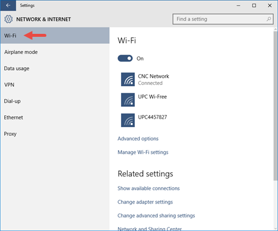Image resolution: width=278 pixels, height=231 pixels.
Task: Select the UPC4457827 signal icon
Action: pyautogui.click(x=128, y=120)
